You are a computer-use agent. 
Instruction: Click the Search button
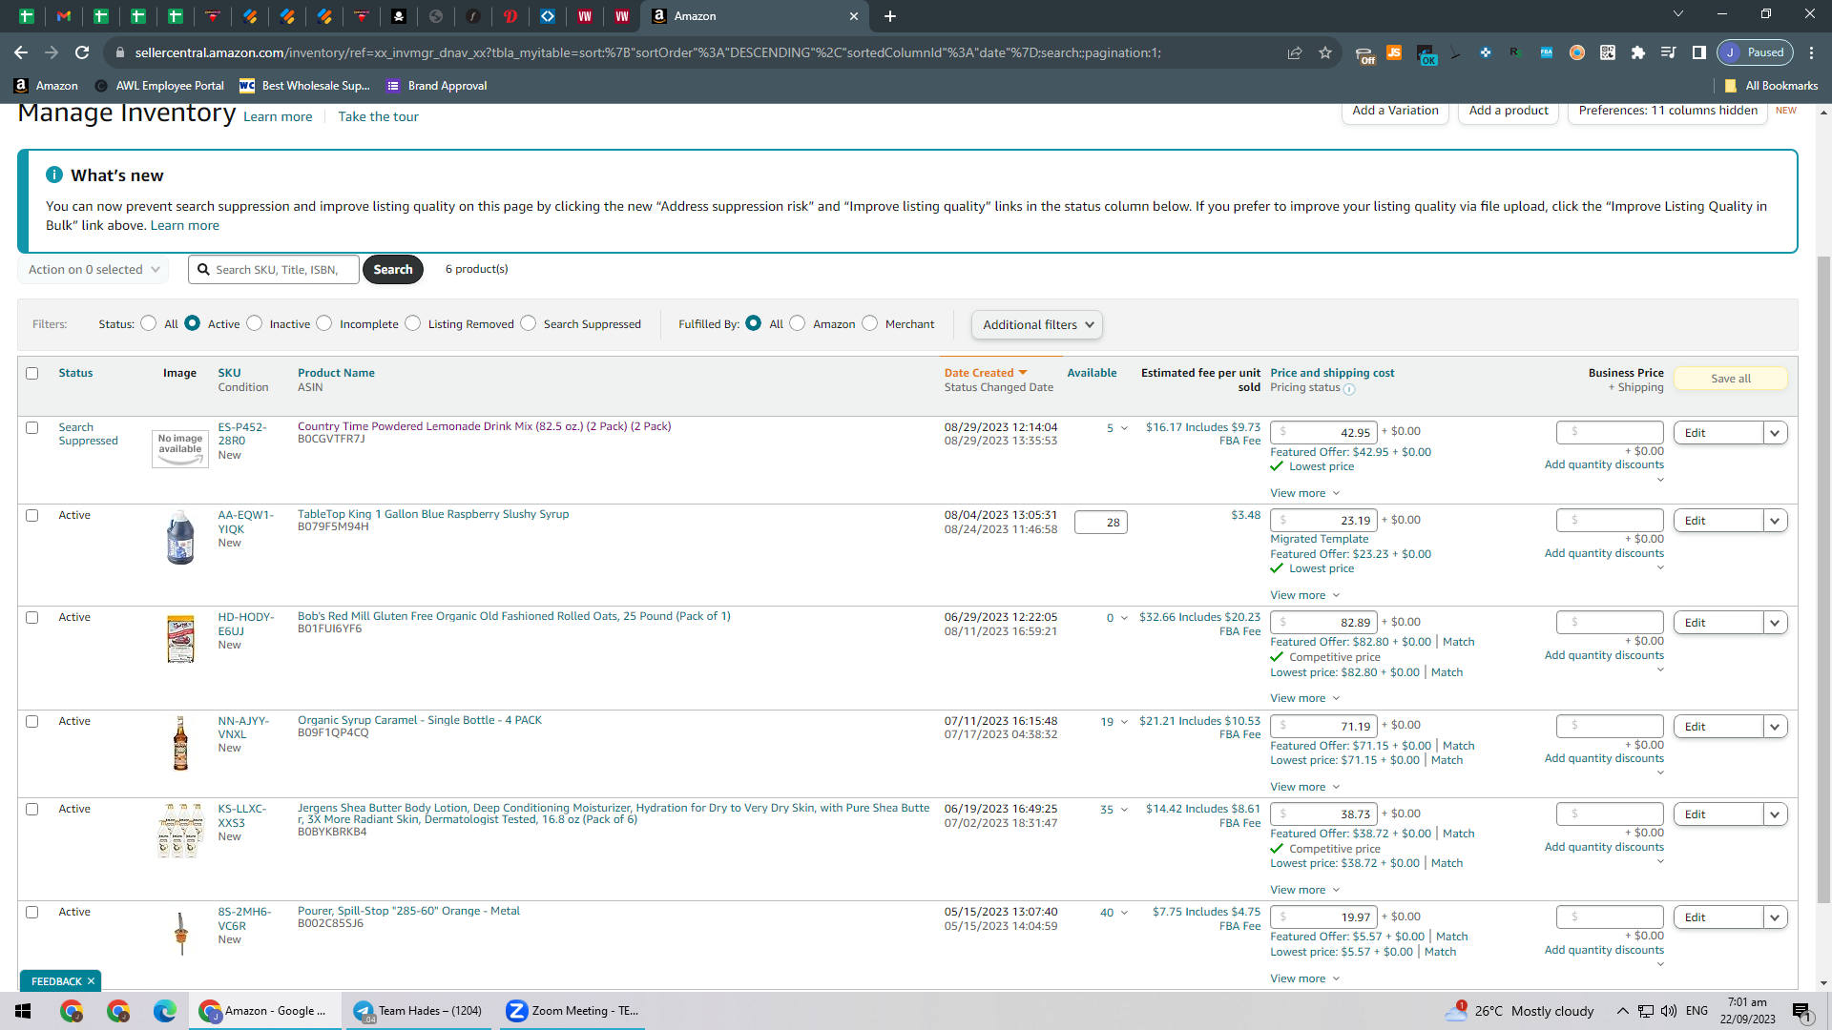(x=393, y=270)
